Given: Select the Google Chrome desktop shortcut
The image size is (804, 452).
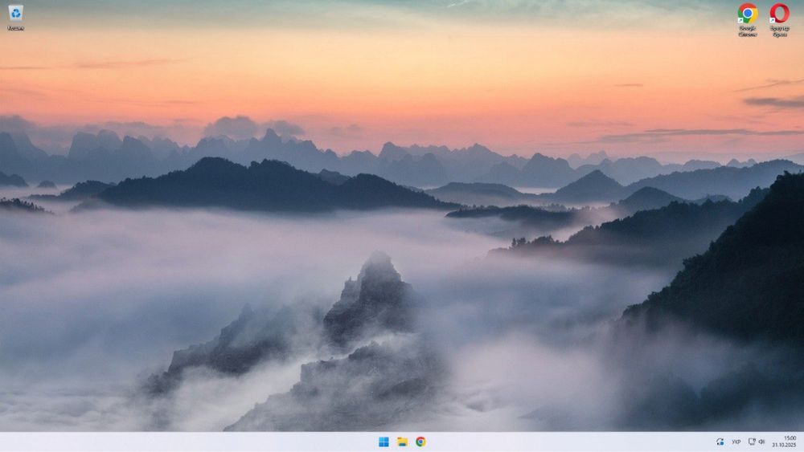Looking at the screenshot, I should [748, 20].
